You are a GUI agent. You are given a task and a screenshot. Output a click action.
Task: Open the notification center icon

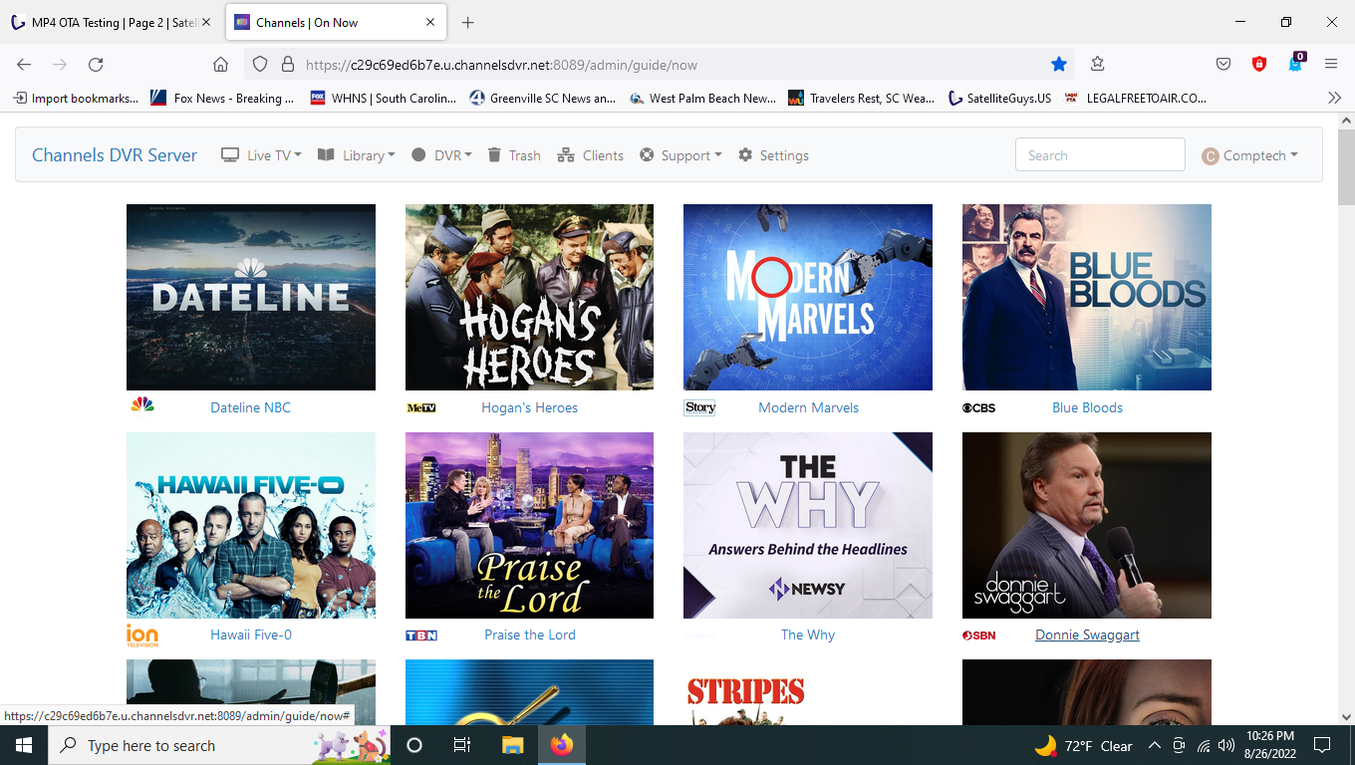point(1322,745)
